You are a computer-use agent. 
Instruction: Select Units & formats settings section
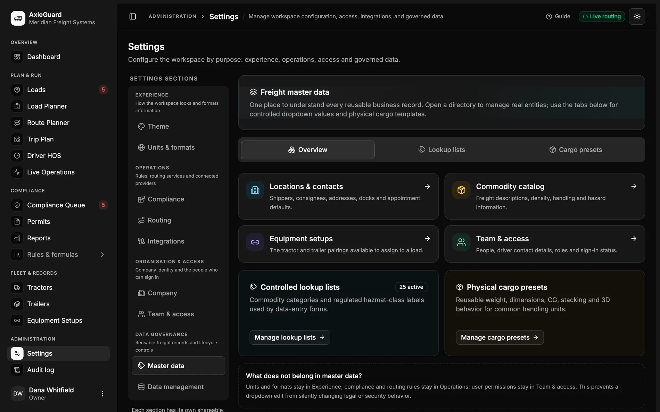pyautogui.click(x=178, y=147)
